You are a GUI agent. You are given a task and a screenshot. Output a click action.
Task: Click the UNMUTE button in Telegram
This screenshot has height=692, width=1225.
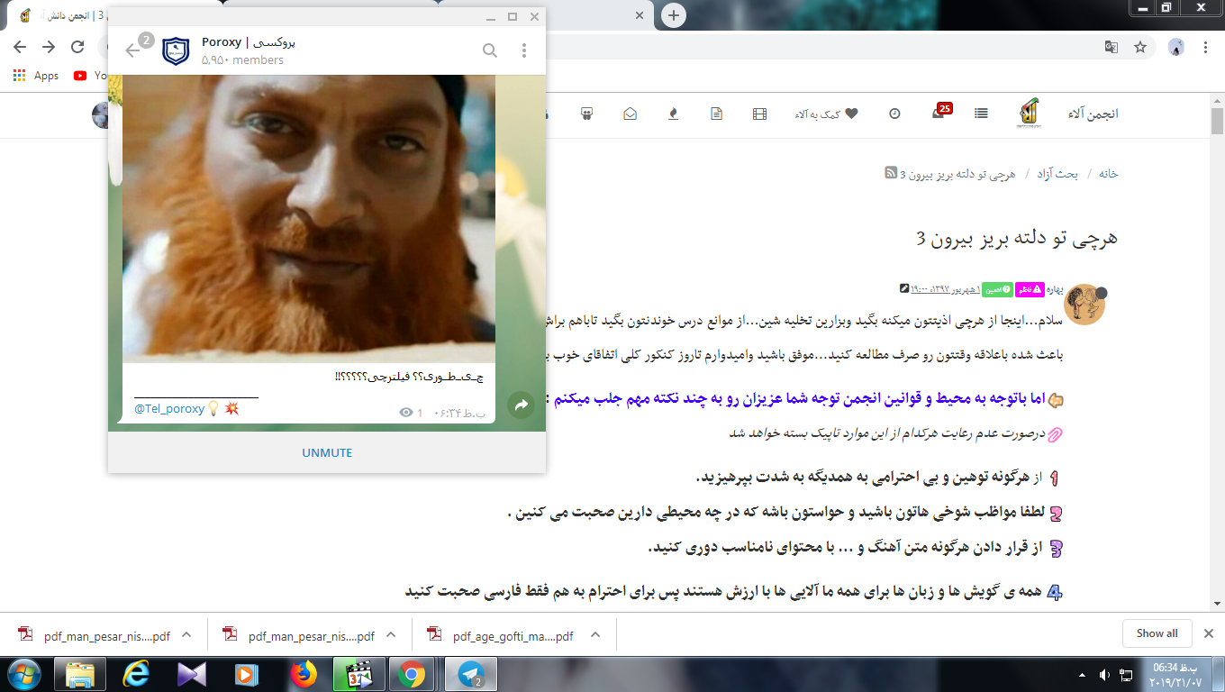click(327, 452)
